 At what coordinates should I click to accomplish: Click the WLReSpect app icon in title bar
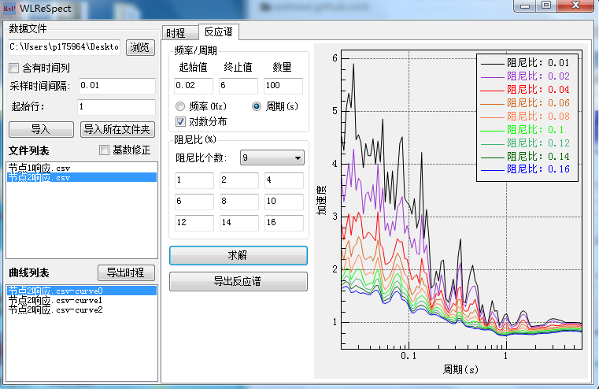[9, 9]
